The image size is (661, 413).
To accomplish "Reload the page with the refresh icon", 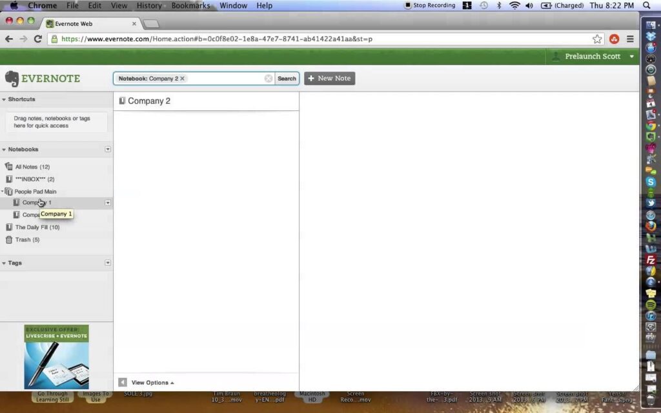I will pos(37,39).
